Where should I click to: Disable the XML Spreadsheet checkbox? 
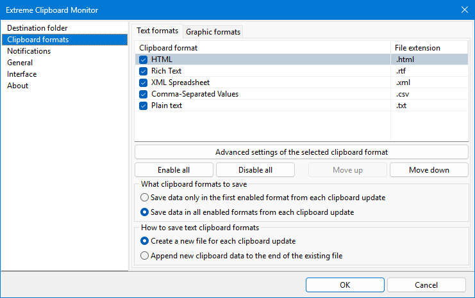[144, 82]
